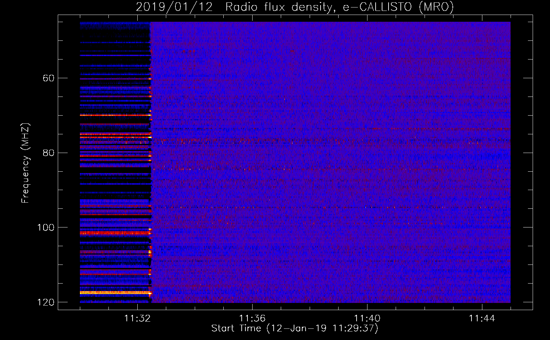Click the 'Frequency (MHZ)' axis label

(x=25, y=163)
